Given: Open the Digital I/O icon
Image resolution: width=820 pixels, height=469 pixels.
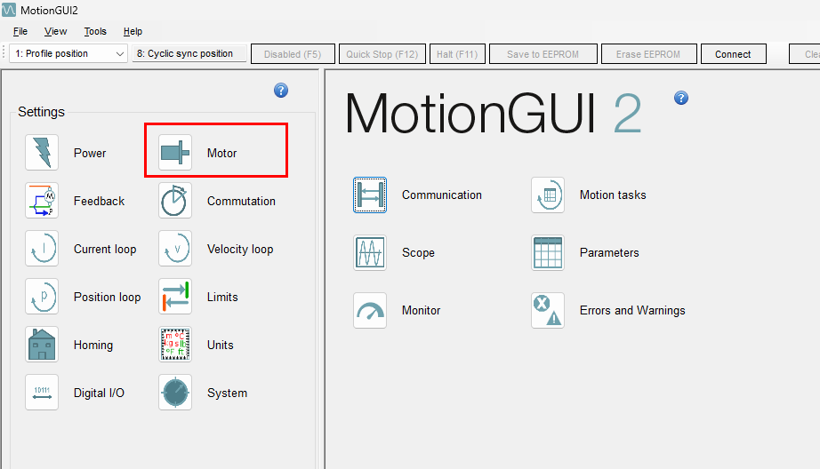Looking at the screenshot, I should tap(42, 393).
